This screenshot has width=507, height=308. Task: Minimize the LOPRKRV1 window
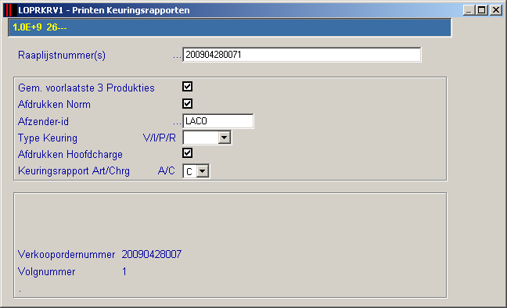[469, 10]
